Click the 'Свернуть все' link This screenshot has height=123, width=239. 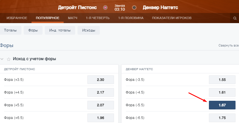click(229, 45)
